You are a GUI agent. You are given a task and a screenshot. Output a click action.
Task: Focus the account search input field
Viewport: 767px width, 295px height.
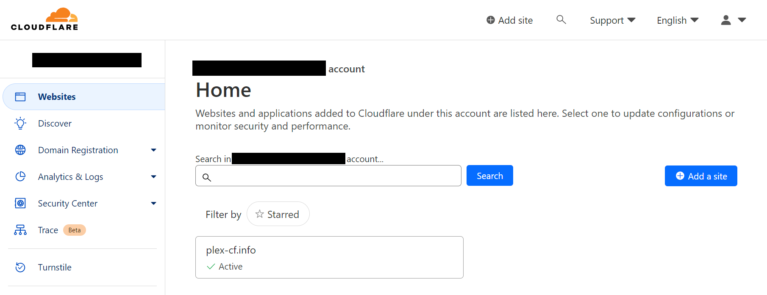coord(328,176)
